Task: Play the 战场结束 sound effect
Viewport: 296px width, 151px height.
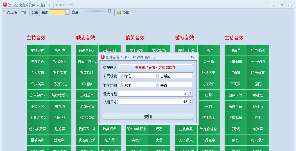Action: pyautogui.click(x=209, y=73)
